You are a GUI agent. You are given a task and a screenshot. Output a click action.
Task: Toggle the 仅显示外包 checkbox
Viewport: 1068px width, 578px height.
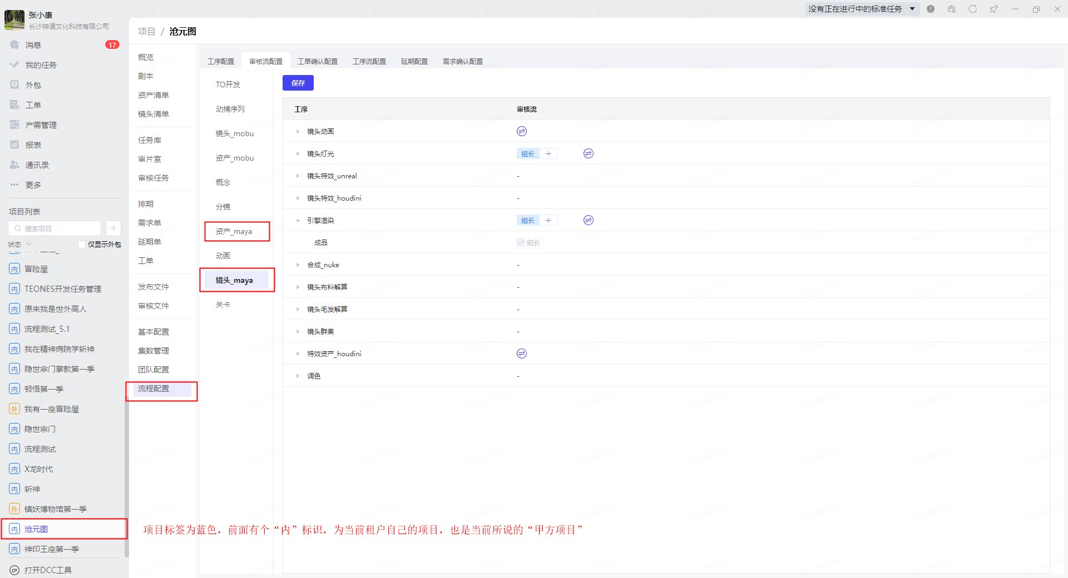(82, 245)
